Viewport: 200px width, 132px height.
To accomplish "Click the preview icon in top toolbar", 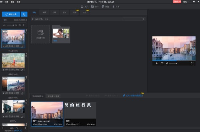I will tap(103, 7).
